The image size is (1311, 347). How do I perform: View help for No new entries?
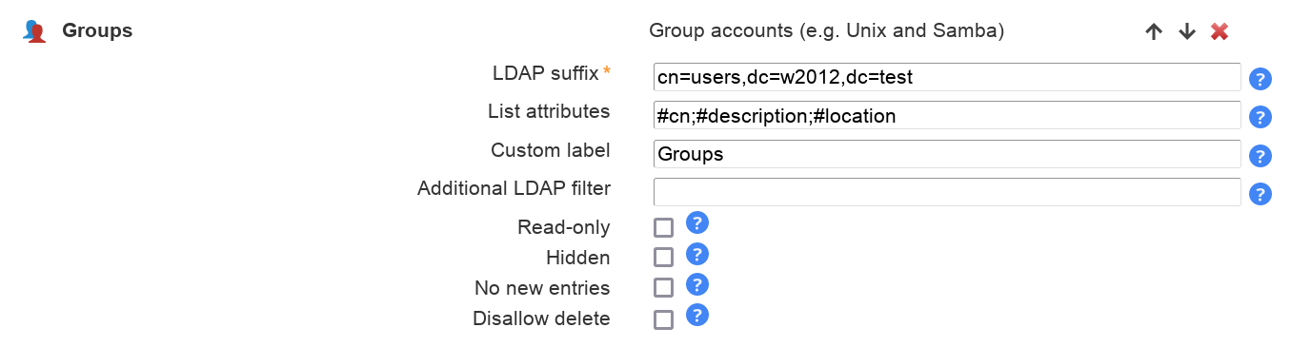[x=697, y=284]
